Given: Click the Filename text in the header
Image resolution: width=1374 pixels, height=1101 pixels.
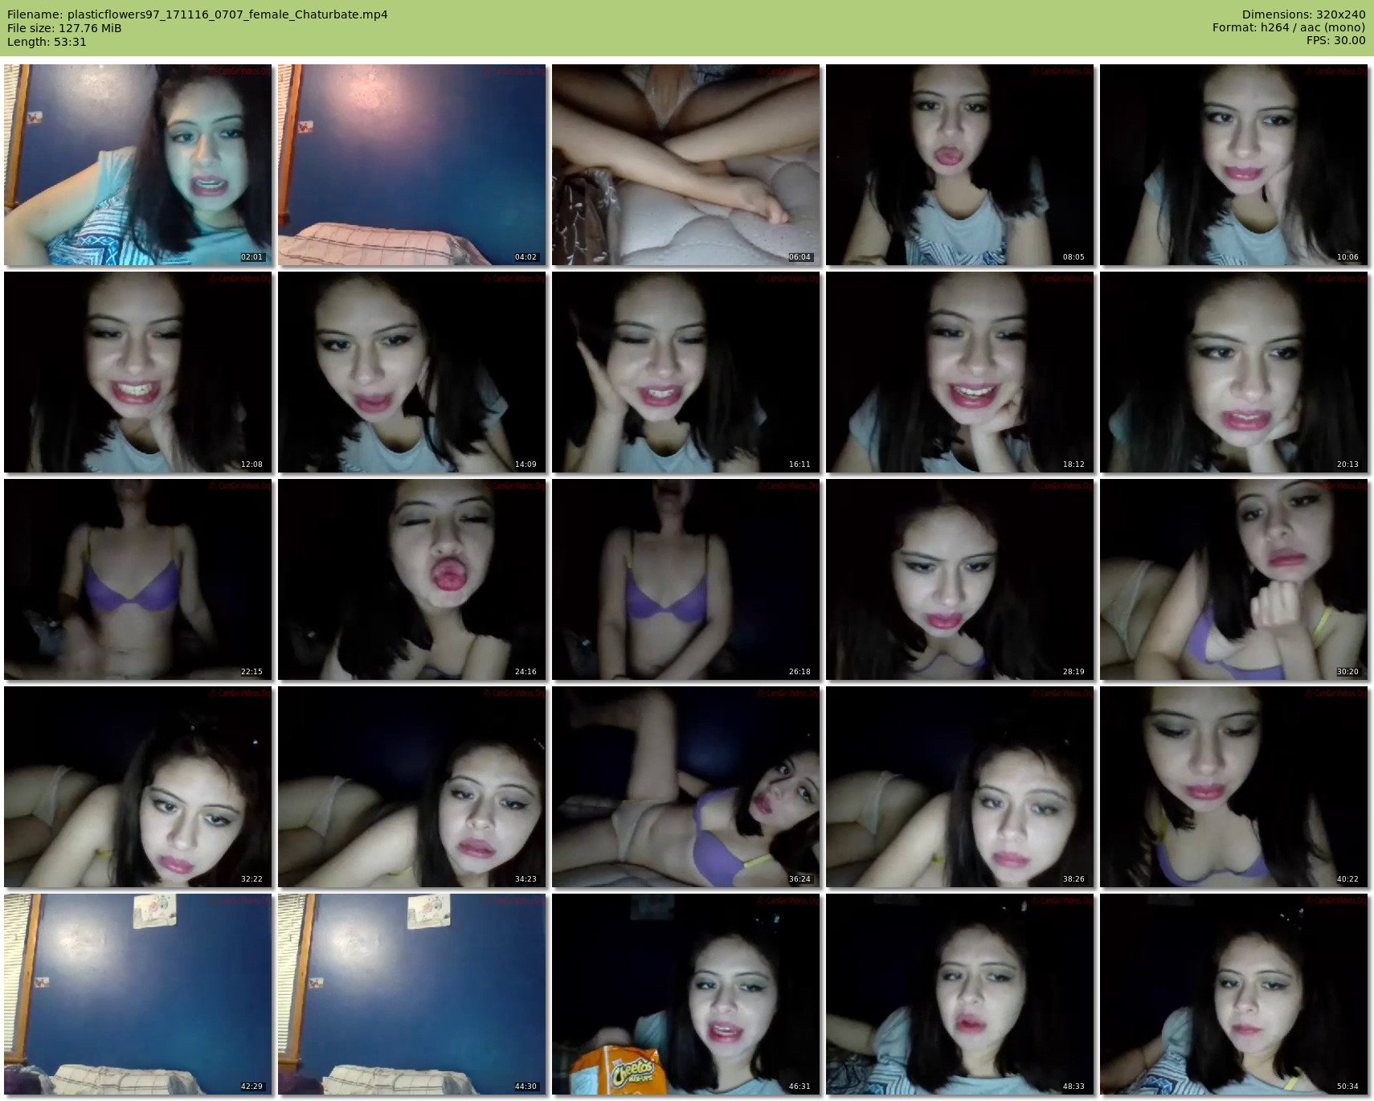Looking at the screenshot, I should pyautogui.click(x=197, y=14).
